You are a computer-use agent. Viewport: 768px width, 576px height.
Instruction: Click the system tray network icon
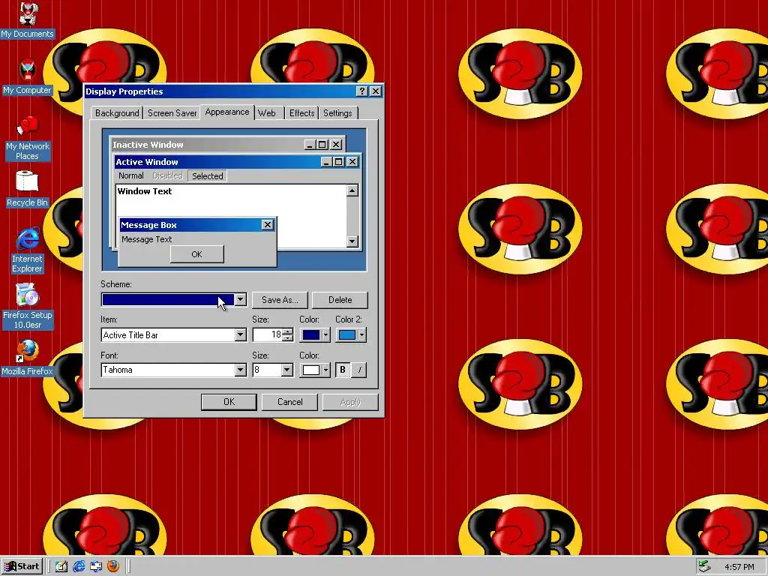(x=704, y=566)
